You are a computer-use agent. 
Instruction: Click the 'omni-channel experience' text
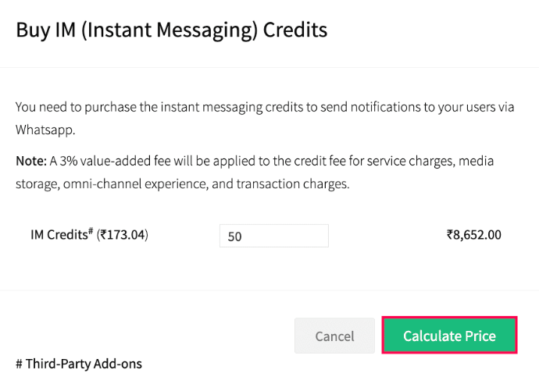pos(129,185)
